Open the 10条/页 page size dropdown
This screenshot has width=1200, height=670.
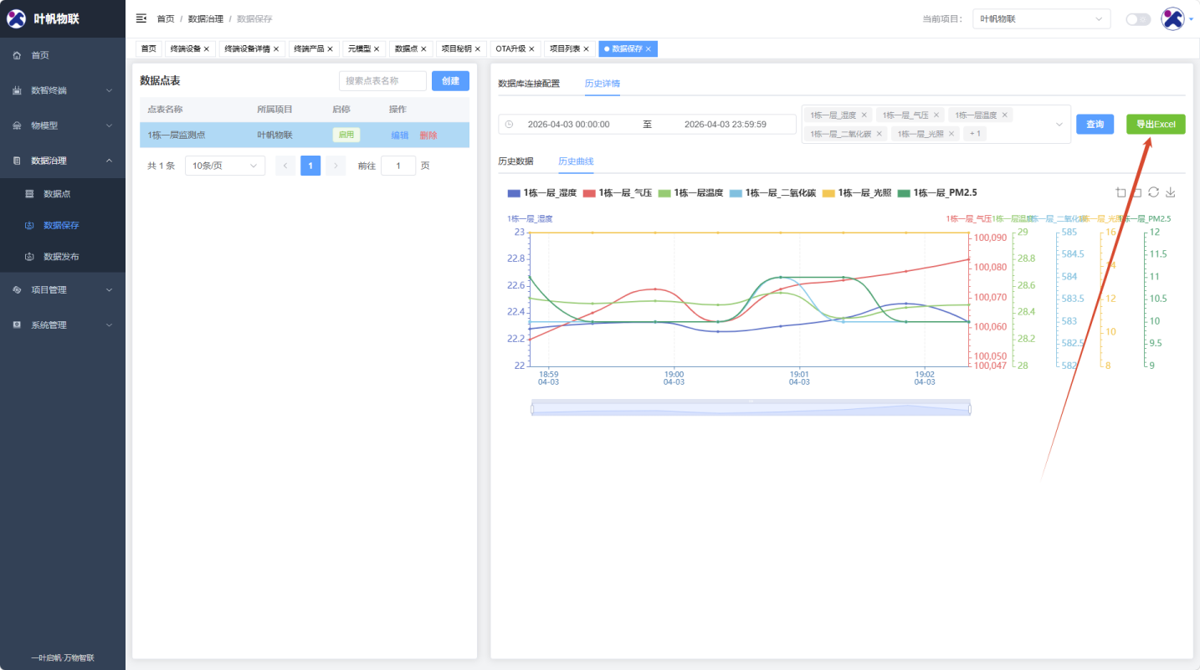224,166
